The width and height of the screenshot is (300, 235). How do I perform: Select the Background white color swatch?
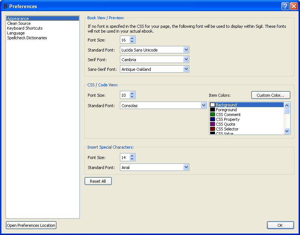point(213,105)
